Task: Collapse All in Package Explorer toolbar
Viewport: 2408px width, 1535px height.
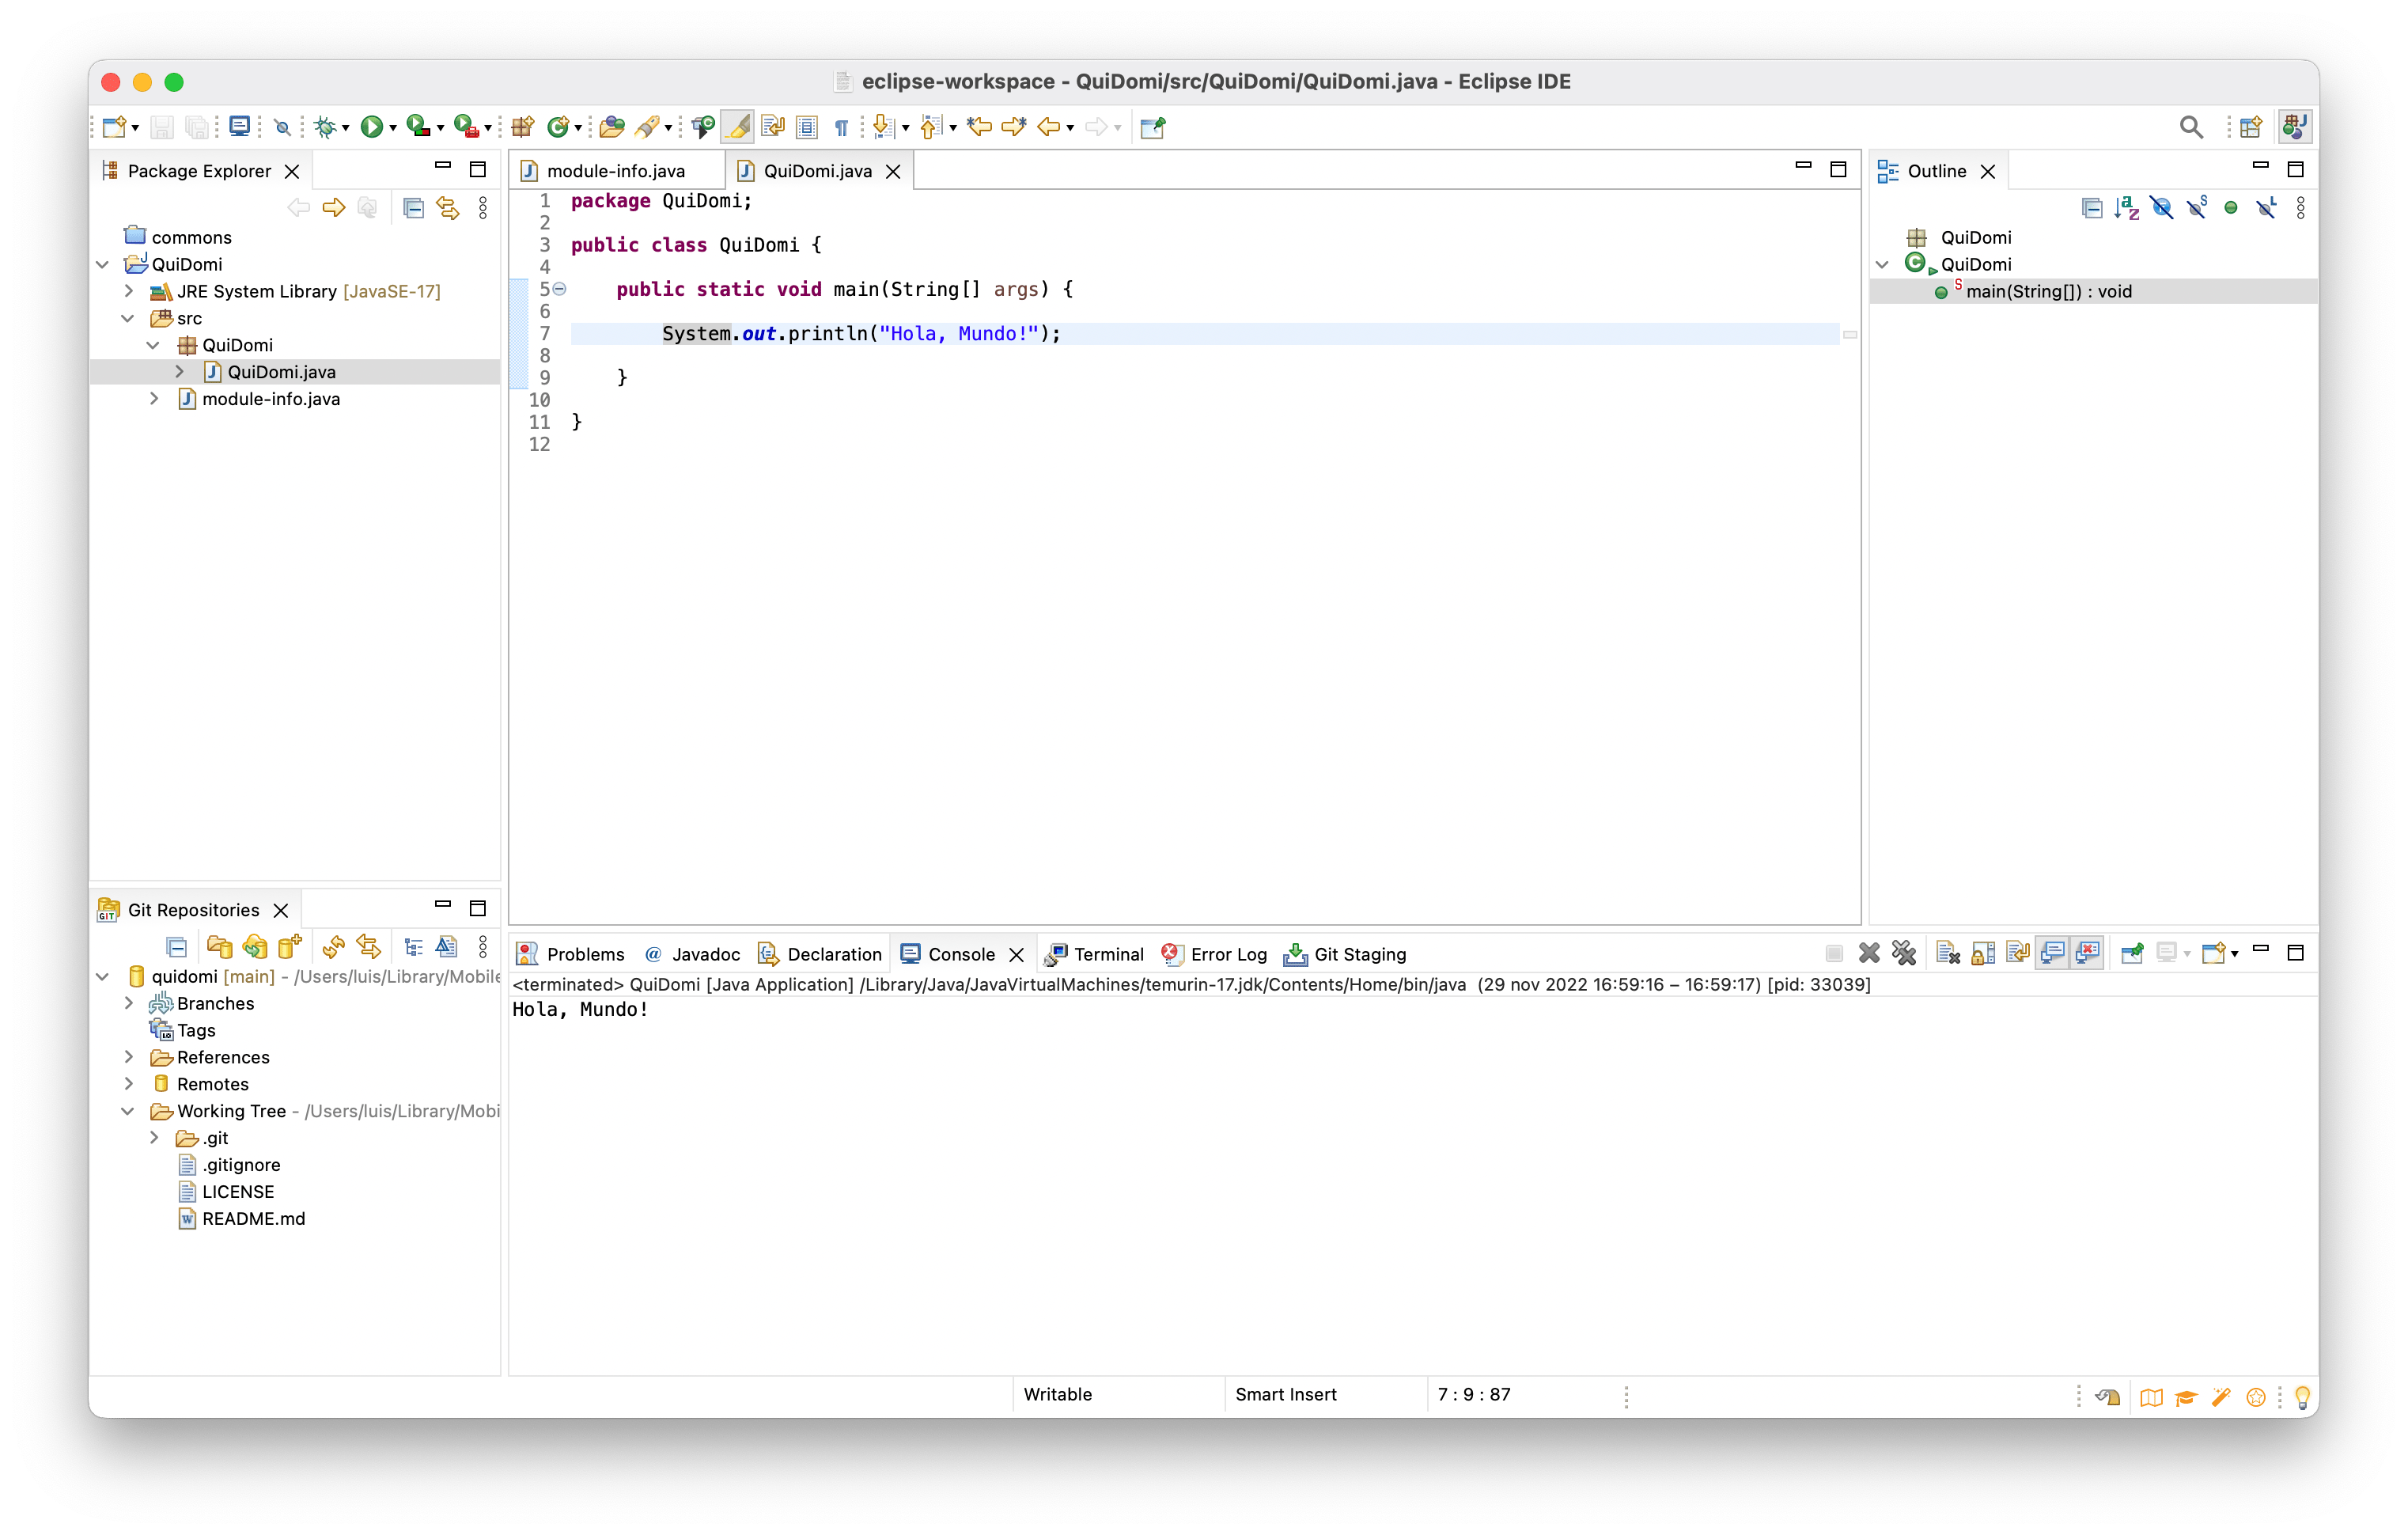Action: click(x=413, y=208)
